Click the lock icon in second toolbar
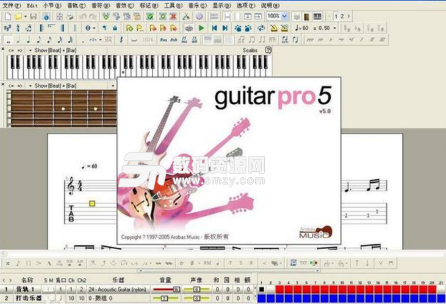The width and height of the screenshot is (446, 304). coord(115,28)
